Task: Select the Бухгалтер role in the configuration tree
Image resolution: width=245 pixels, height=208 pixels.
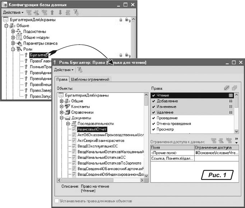Action: [x=37, y=55]
